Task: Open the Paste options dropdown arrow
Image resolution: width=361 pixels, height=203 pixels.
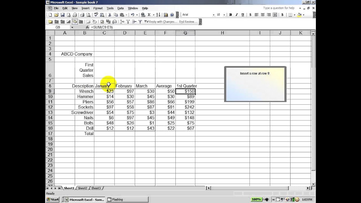Action: [126, 15]
